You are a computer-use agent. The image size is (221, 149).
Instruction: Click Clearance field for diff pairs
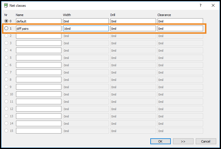[180, 28]
